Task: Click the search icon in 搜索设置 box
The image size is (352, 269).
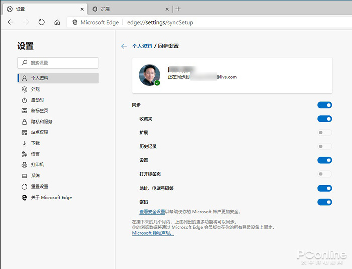Action: tap(25, 63)
